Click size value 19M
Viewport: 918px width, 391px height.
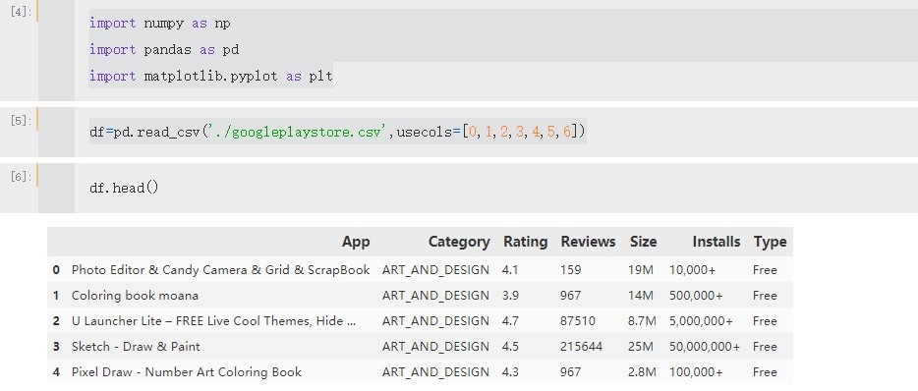tap(641, 270)
